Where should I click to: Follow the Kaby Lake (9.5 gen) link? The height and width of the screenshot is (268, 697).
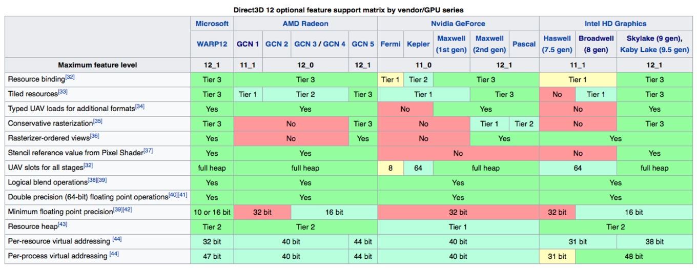654,50
